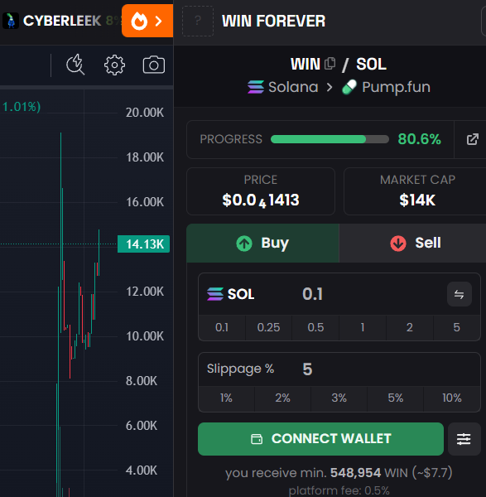The width and height of the screenshot is (486, 497).
Task: Click the Solana chain logo
Action: [256, 87]
